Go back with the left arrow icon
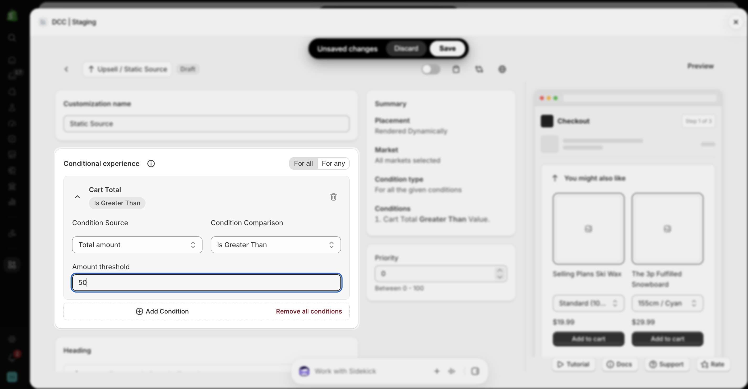The height and width of the screenshot is (389, 748). point(66,69)
